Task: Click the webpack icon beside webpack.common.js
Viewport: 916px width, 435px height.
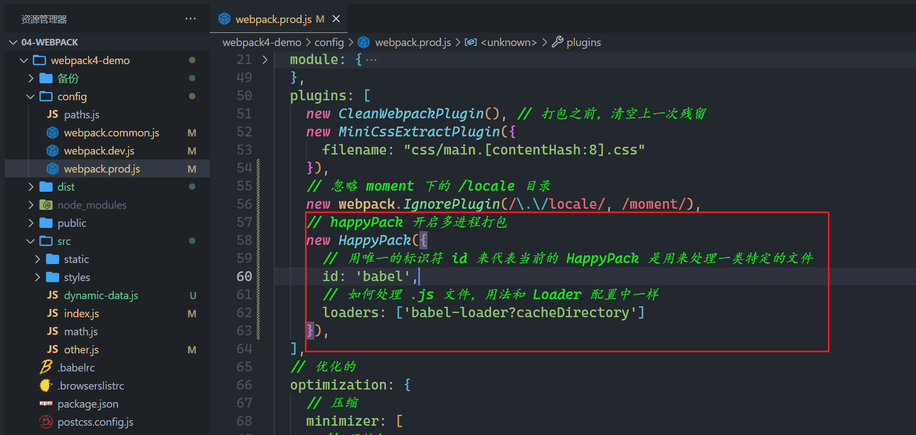Action: (53, 133)
